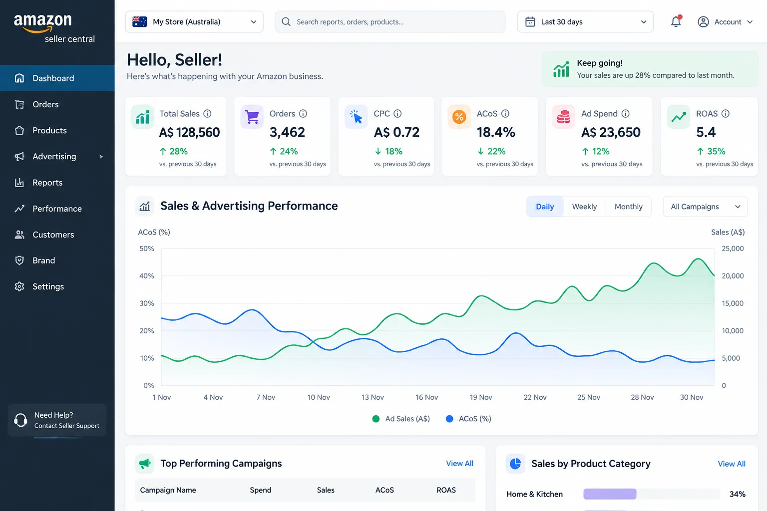Open the Last 30 days date dropdown
Viewport: 767px width, 511px height.
click(585, 22)
